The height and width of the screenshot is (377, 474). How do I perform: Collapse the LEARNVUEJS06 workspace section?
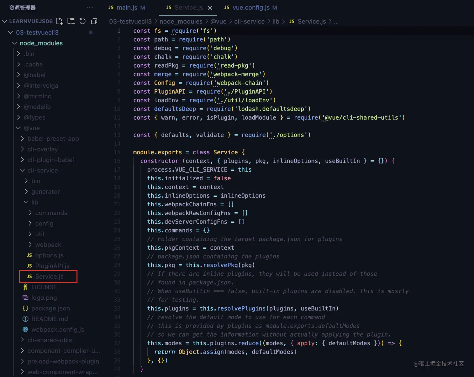(x=4, y=21)
